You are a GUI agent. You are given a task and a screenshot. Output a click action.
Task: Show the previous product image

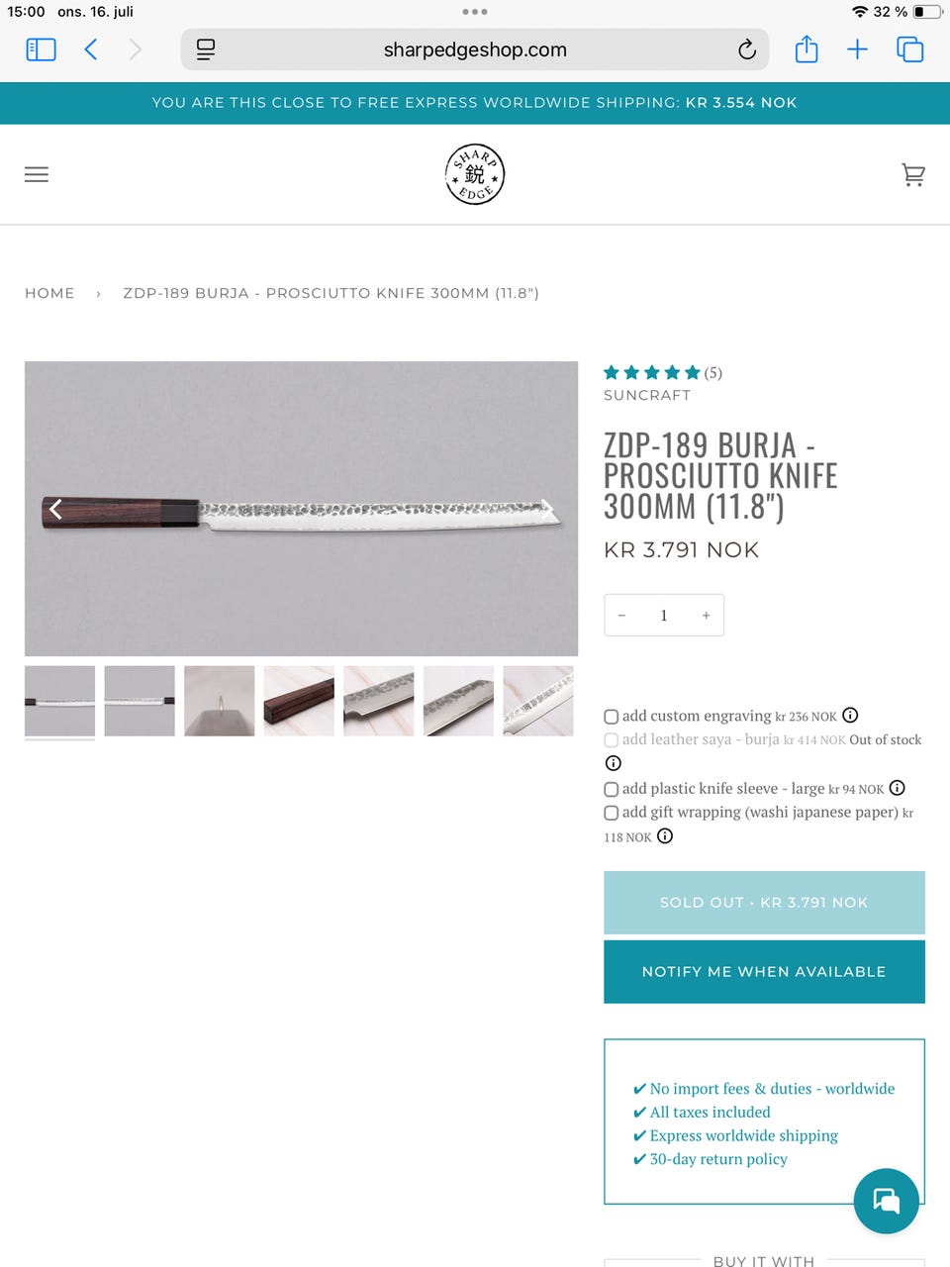point(55,509)
